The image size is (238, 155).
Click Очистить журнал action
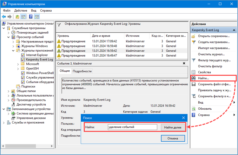coord(211,54)
